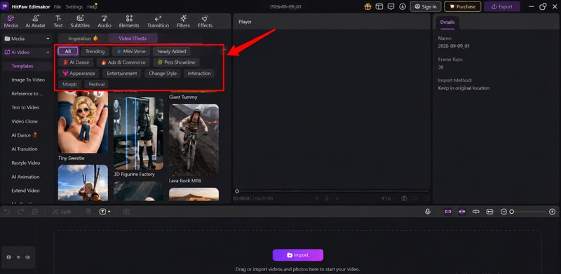Select Video Clone in sidebar

point(25,121)
